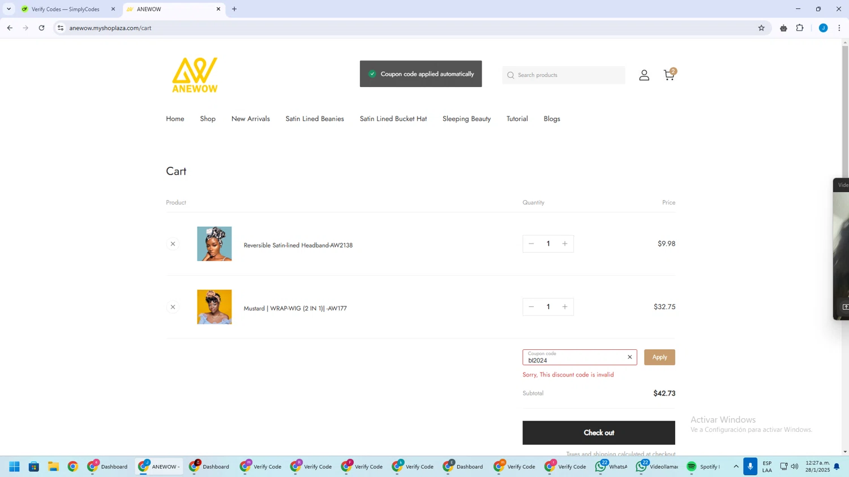Apply the coupon code
The image size is (849, 477).
pos(659,357)
